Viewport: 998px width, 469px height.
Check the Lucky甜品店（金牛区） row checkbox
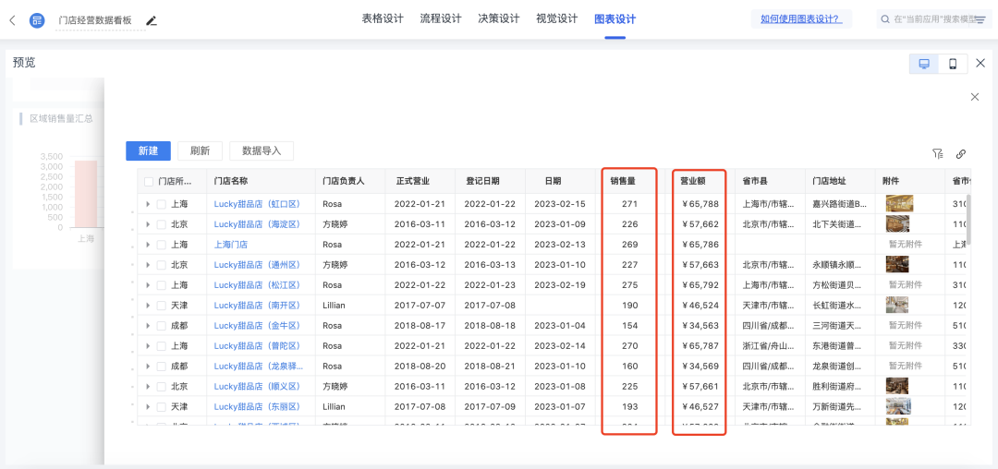coord(161,326)
